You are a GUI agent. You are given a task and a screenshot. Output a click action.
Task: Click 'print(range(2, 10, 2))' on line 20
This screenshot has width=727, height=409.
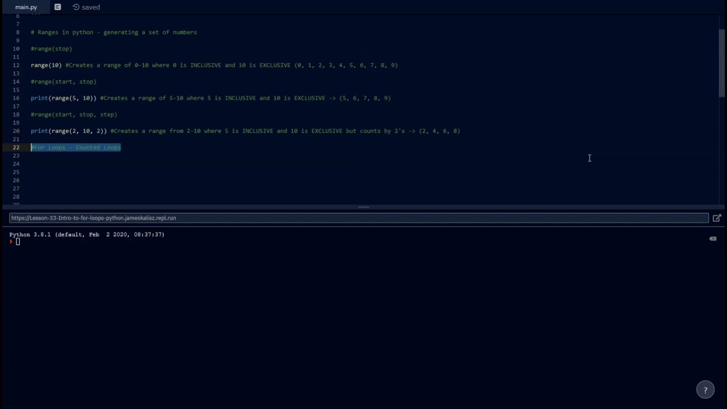tap(69, 131)
